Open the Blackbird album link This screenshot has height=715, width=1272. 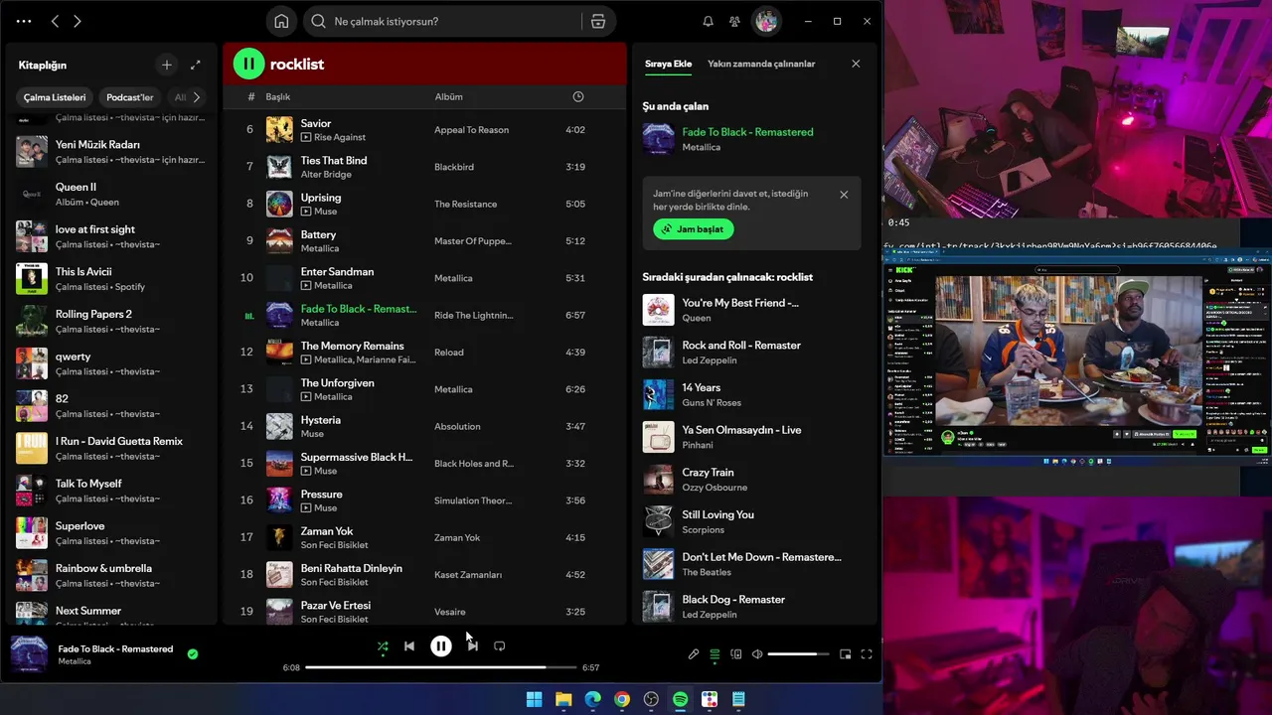[454, 167]
